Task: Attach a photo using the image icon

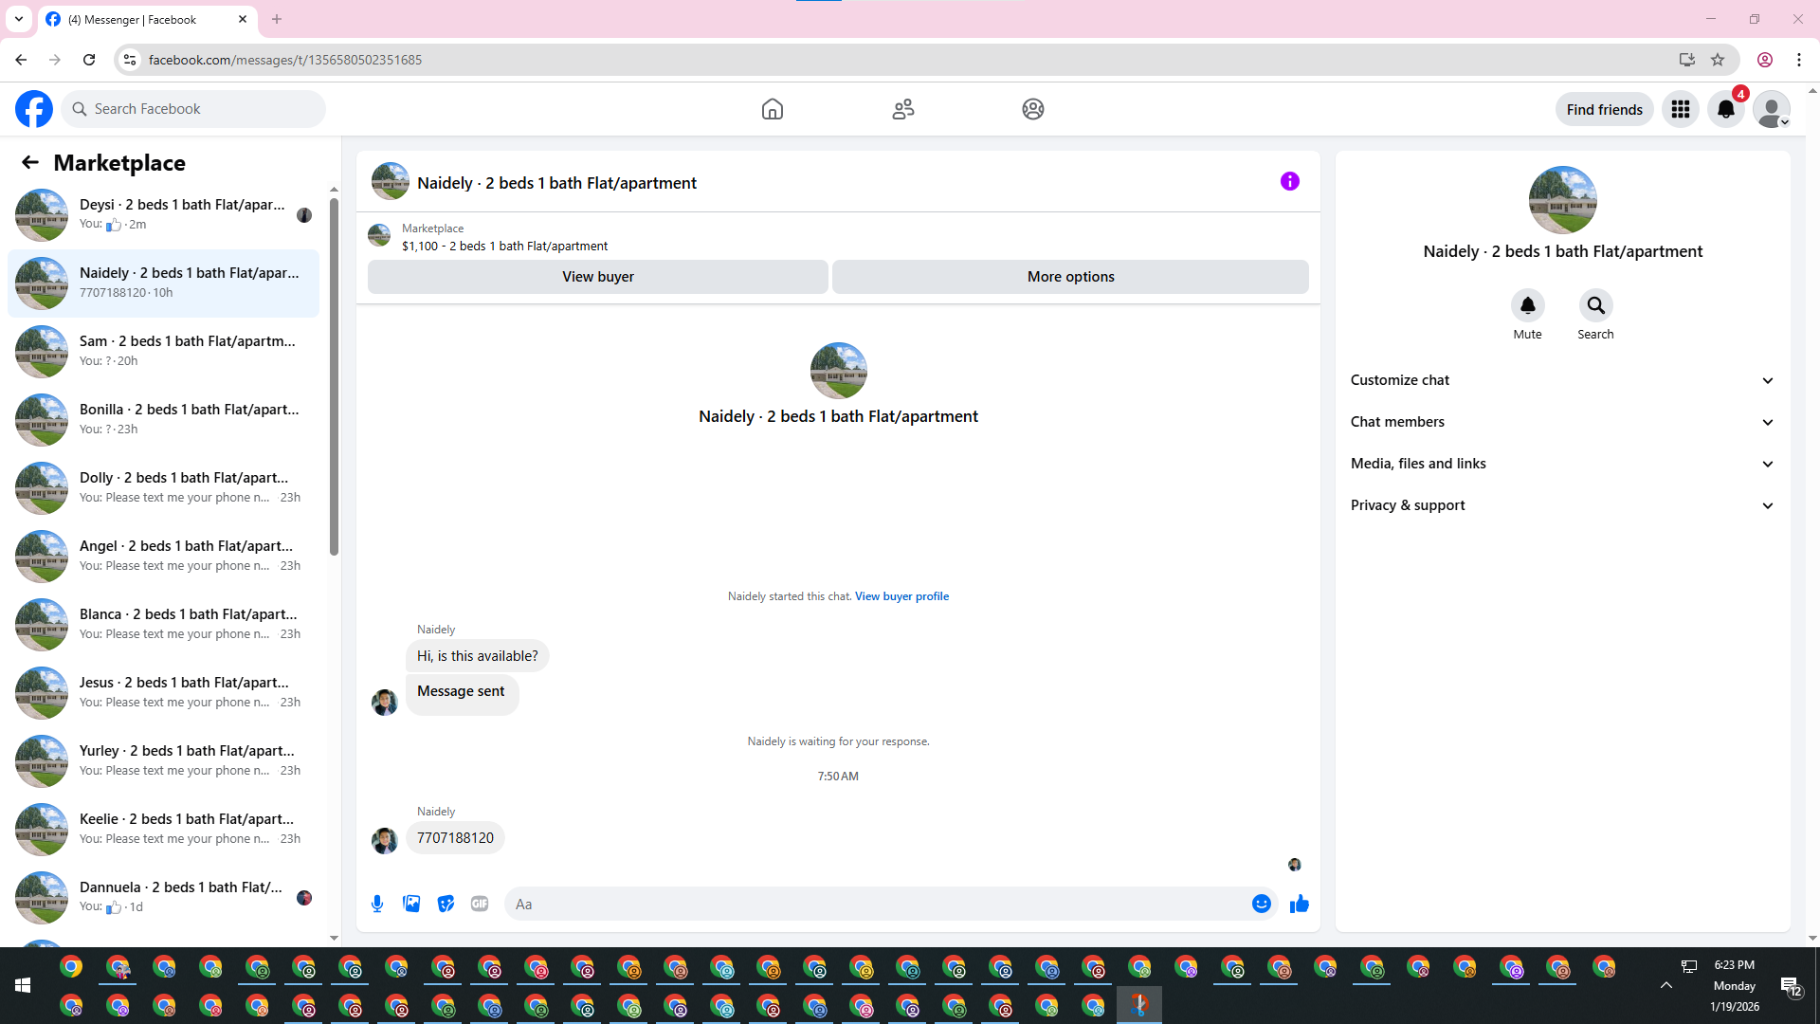Action: (x=411, y=904)
